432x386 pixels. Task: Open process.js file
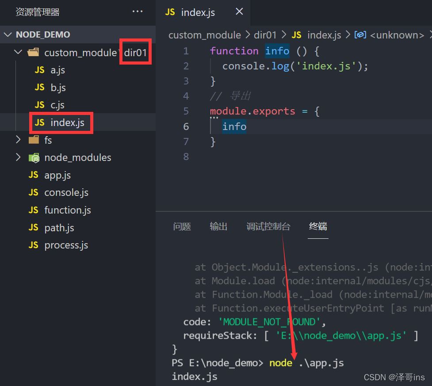pos(66,245)
